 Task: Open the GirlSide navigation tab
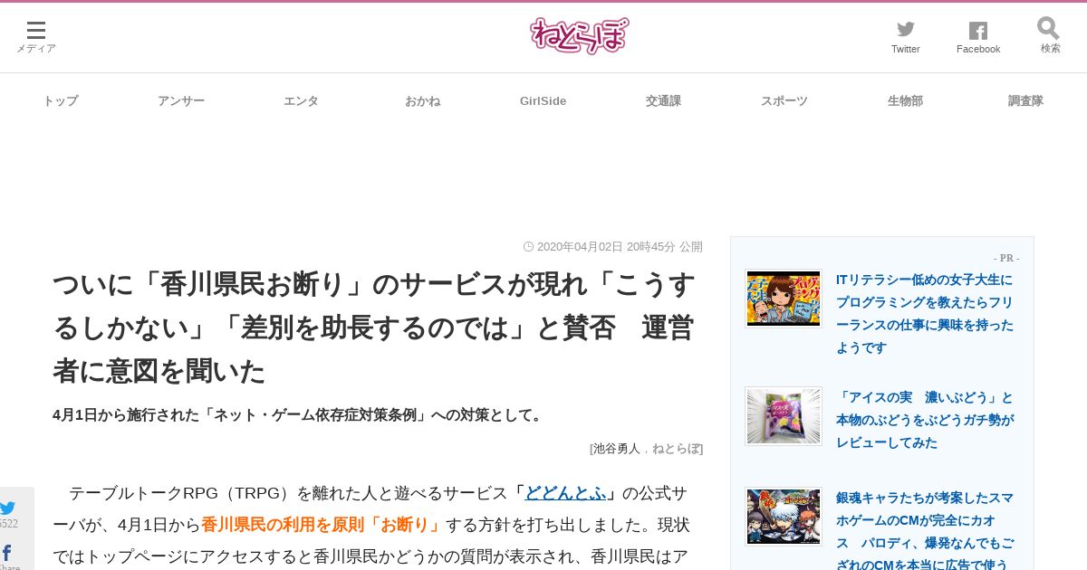click(543, 101)
